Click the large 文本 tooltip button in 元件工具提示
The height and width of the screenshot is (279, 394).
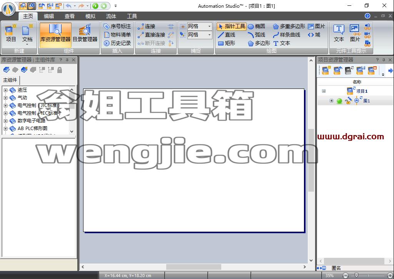point(339,33)
